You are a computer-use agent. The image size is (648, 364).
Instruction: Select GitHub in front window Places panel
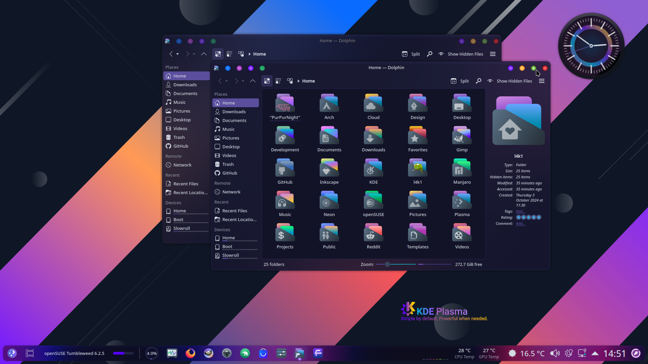tap(236, 173)
